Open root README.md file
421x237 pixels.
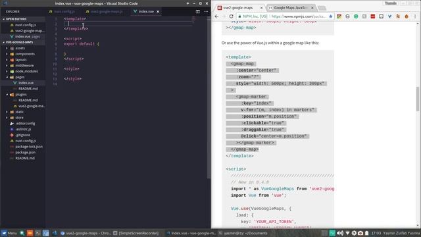click(x=25, y=158)
